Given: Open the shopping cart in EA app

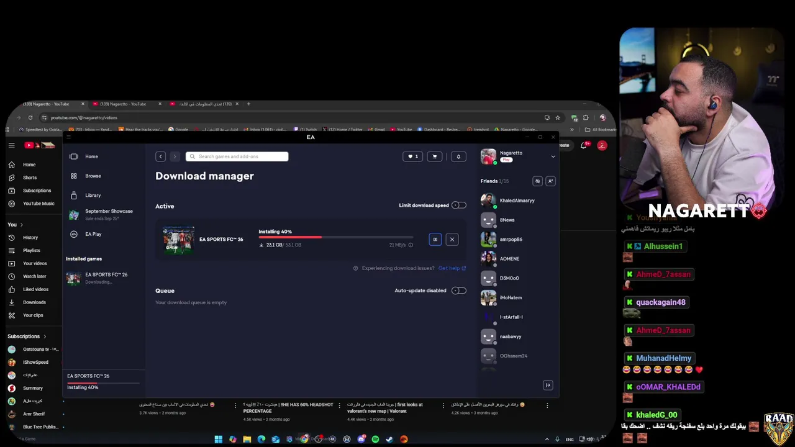Looking at the screenshot, I should click(x=434, y=156).
